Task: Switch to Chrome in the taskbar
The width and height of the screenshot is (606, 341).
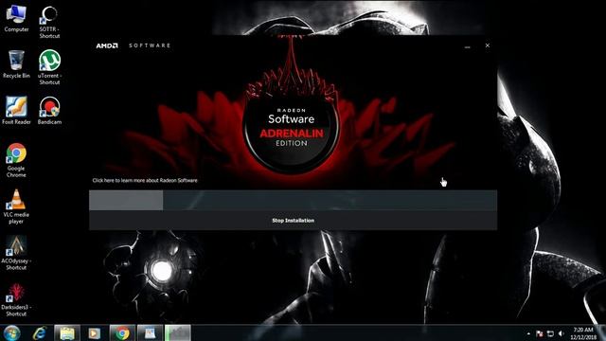Action: [122, 332]
